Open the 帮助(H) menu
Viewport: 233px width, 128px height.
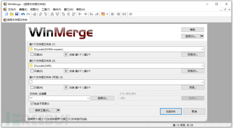[x=81, y=9]
